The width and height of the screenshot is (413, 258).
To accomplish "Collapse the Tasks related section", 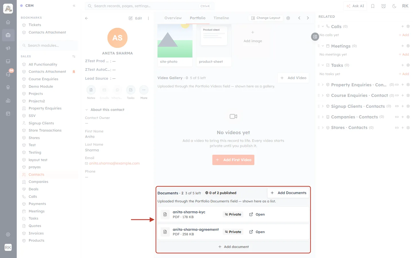I will click(323, 65).
